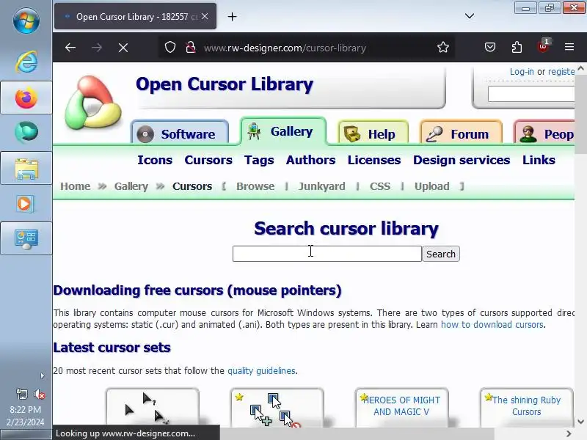Switch to the Software tab
This screenshot has width=587, height=440.
[180, 133]
